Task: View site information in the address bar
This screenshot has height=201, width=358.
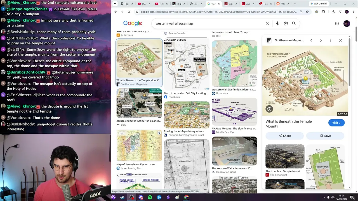Action: (x=137, y=12)
